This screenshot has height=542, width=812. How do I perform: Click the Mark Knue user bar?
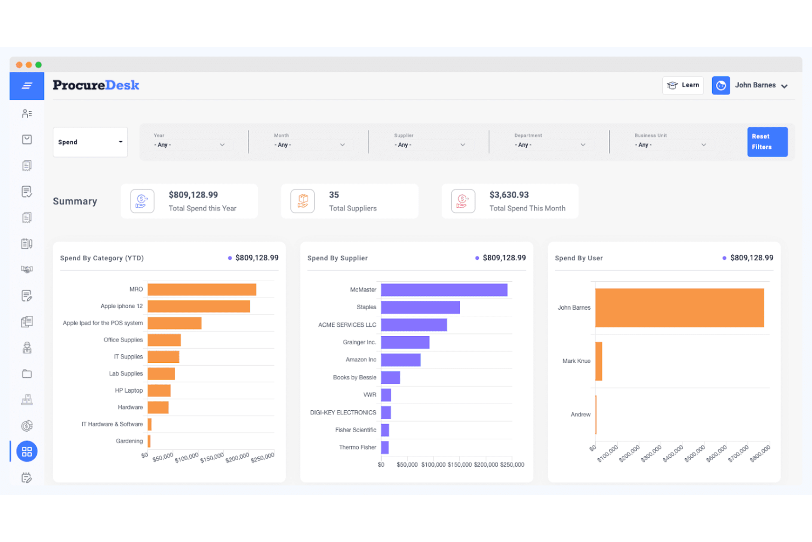tap(599, 361)
